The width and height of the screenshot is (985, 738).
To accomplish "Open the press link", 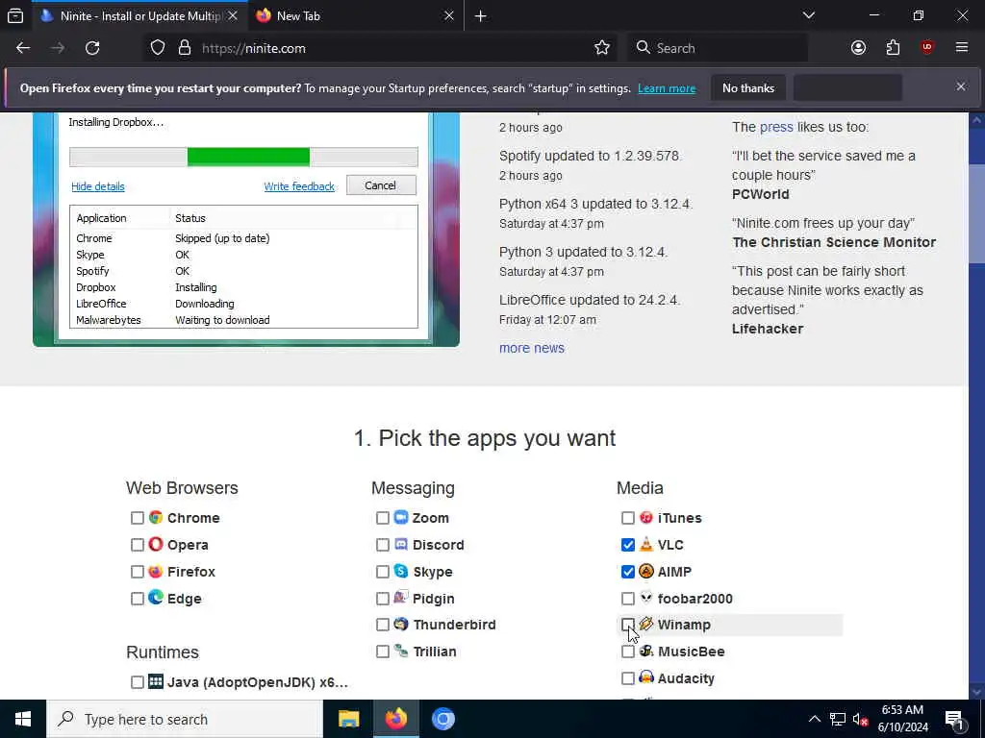I will [776, 127].
